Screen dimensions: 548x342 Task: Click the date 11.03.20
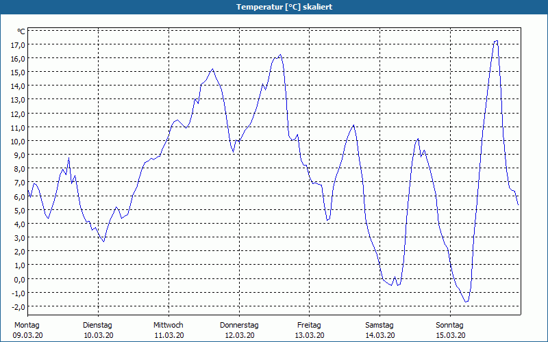coord(169,335)
